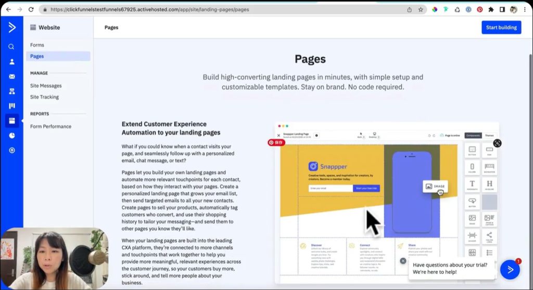Open Reports pie chart icon
This screenshot has height=290, width=533.
click(x=11, y=136)
